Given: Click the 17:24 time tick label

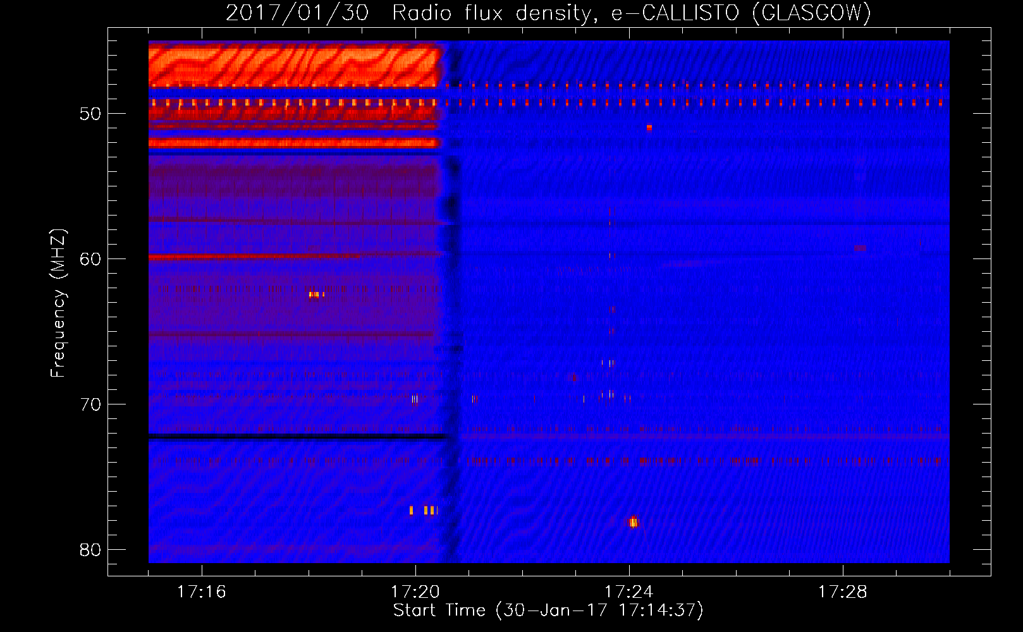Looking at the screenshot, I should pyautogui.click(x=629, y=592).
